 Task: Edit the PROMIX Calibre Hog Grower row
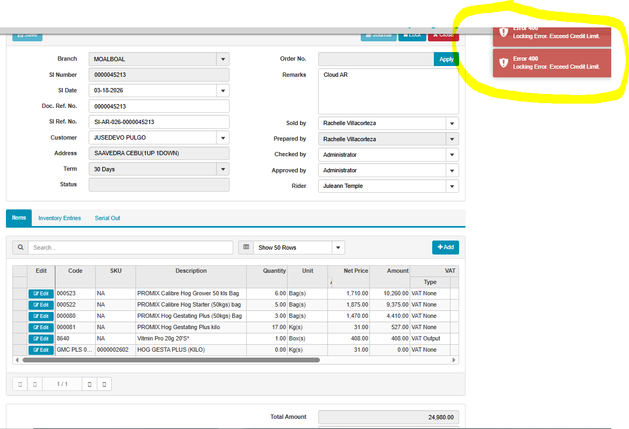point(41,294)
